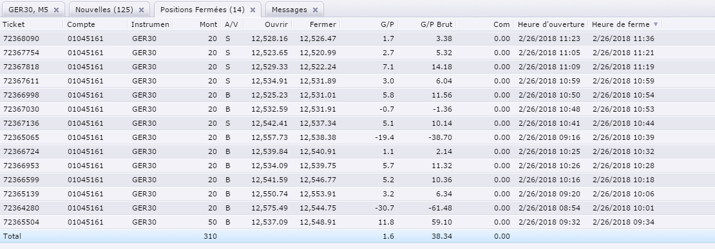The height and width of the screenshot is (249, 715).
Task: Sort by Heure d'ouverture column header
Action: [x=551, y=24]
